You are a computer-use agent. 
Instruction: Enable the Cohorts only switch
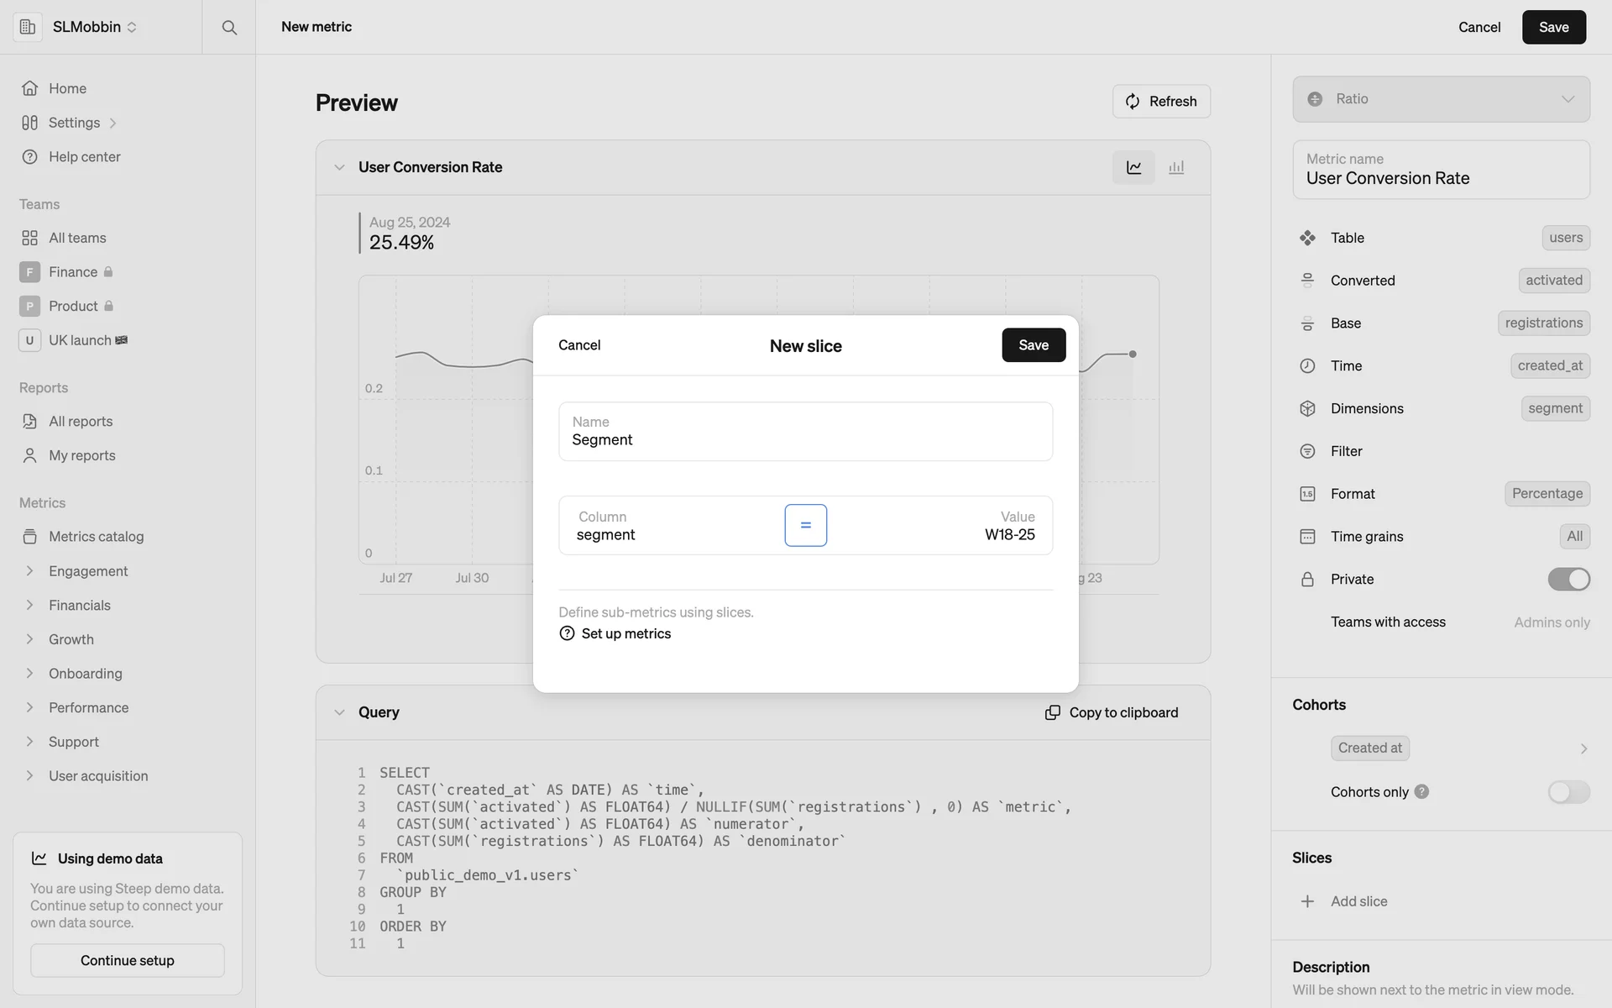point(1568,791)
